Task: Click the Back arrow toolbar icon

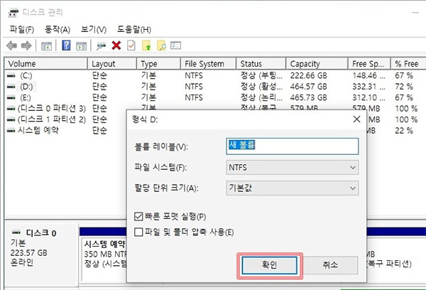Action: [x=11, y=45]
